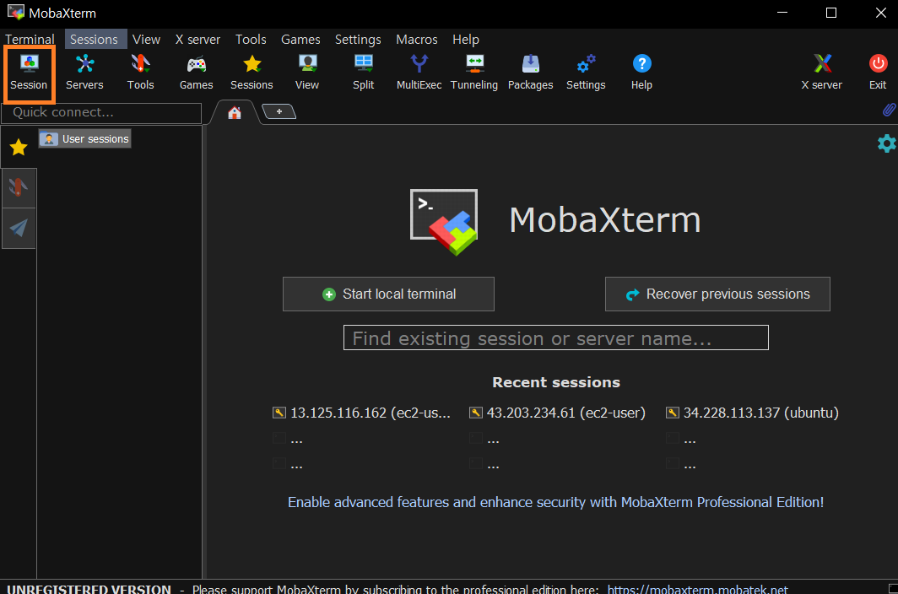898x594 pixels.
Task: Open the Servers toolbar icon
Action: tap(84, 73)
